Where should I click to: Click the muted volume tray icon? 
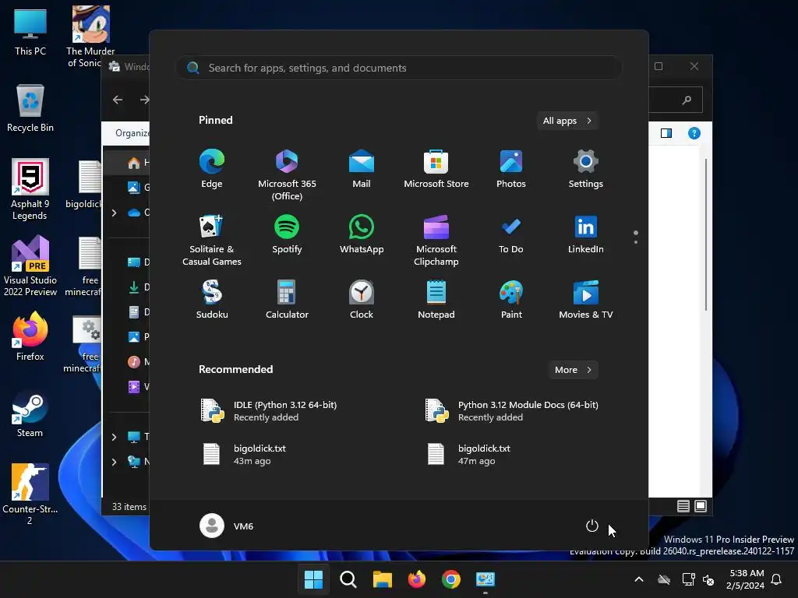click(x=708, y=579)
